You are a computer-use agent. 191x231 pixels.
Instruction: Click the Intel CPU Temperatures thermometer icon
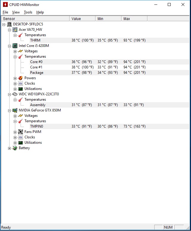pos(21,56)
